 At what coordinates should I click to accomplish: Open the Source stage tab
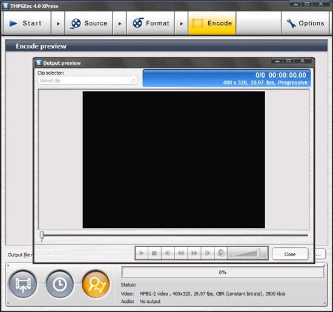[89, 23]
